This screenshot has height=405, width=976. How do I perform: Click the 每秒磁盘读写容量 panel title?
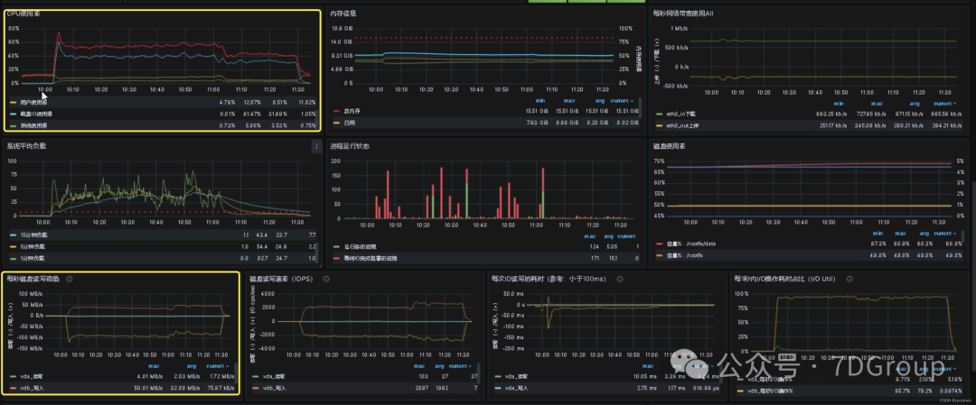point(33,280)
